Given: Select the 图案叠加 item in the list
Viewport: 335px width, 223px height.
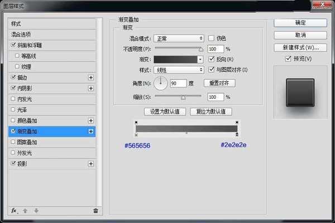Looking at the screenshot, I should pyautogui.click(x=51, y=142).
